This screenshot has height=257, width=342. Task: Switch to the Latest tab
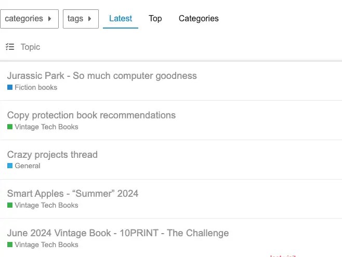[x=121, y=19]
